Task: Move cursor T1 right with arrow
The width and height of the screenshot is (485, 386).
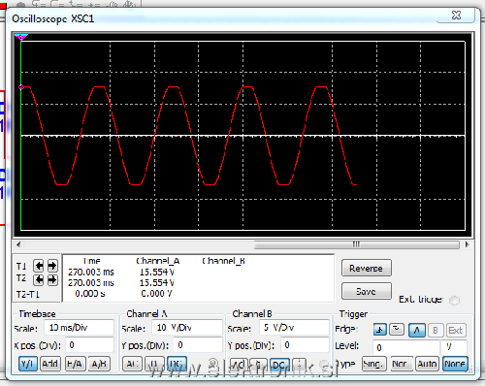Action: [x=52, y=266]
